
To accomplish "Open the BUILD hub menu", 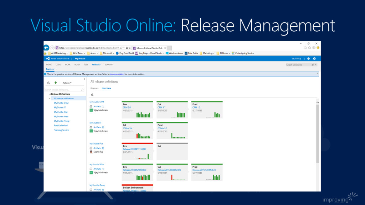I will click(x=77, y=64).
